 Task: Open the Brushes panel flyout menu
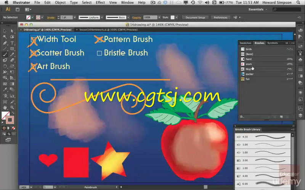click(x=292, y=43)
